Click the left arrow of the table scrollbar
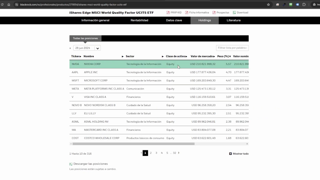 click(x=71, y=144)
